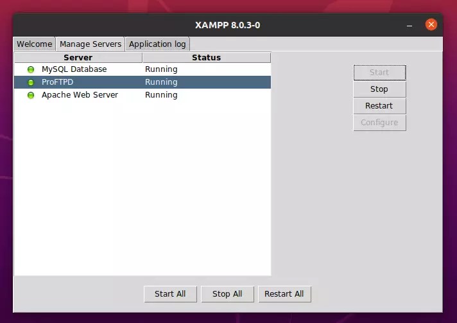The height and width of the screenshot is (323, 457).
Task: Select the ProFTPD server name
Action: pos(57,82)
